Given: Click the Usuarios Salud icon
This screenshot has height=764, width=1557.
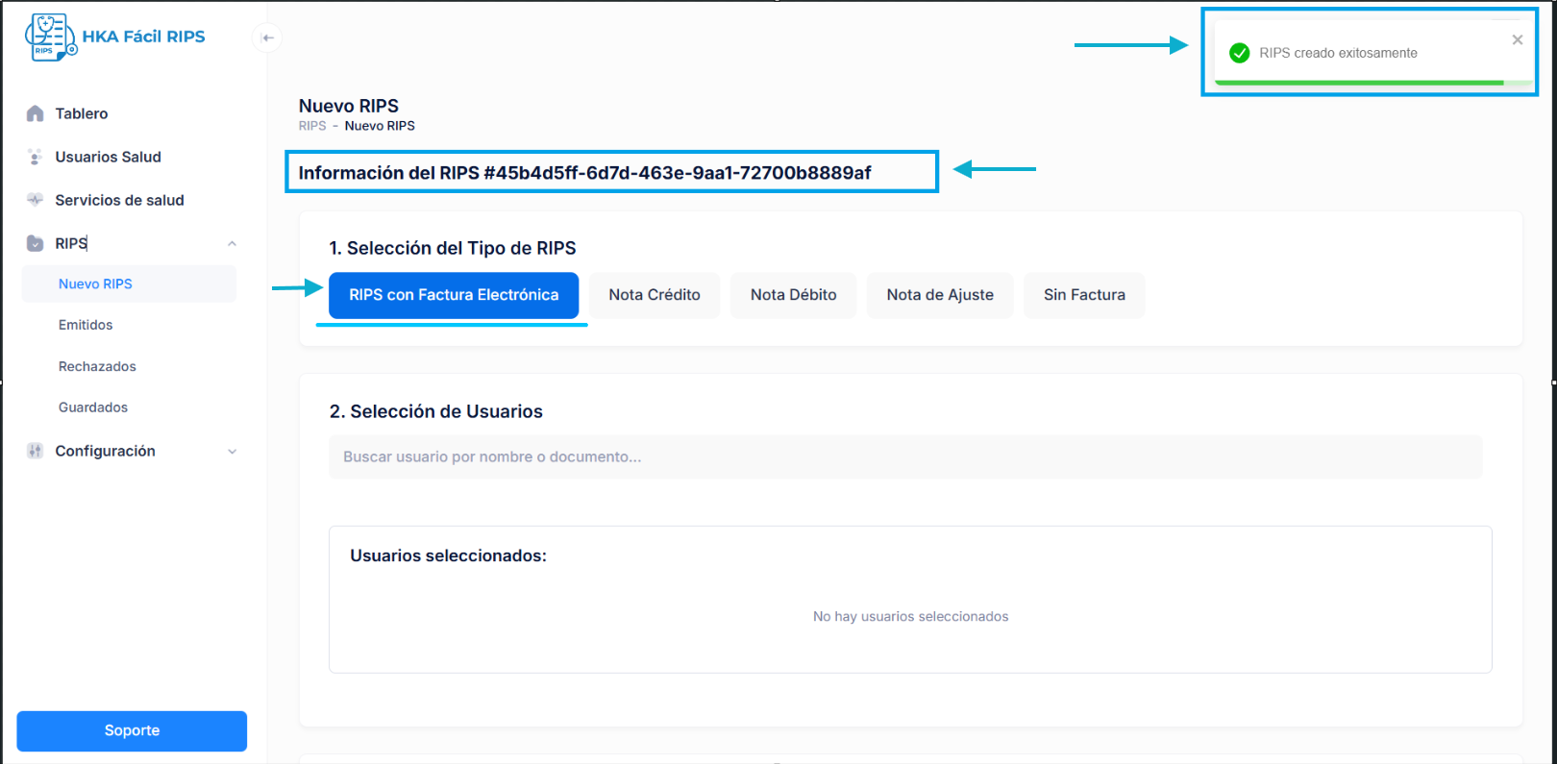Looking at the screenshot, I should [x=36, y=157].
